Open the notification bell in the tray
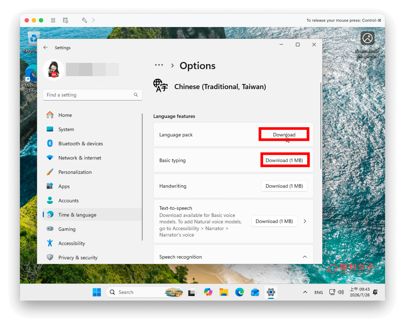Screen dimensions: 405x327 375,292
